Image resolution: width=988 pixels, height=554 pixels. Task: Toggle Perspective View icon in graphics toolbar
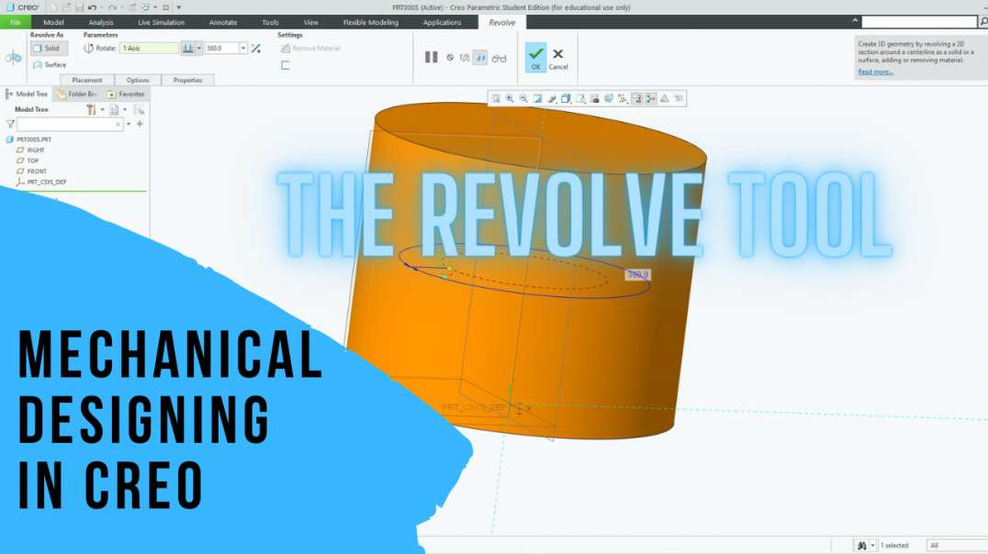coord(609,99)
